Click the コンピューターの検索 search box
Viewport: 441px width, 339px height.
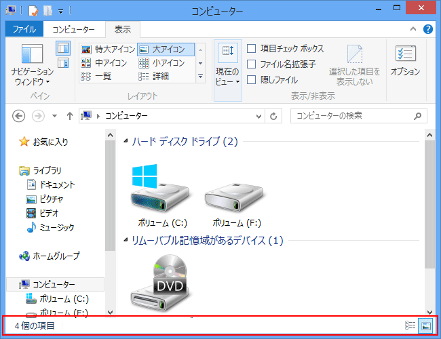tap(359, 116)
